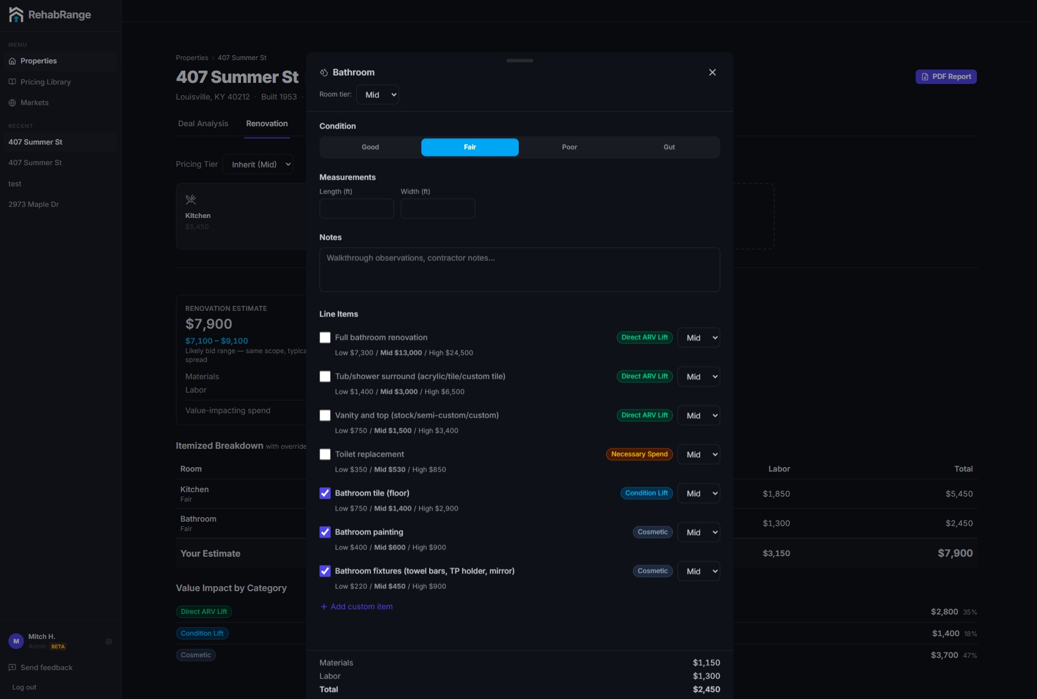This screenshot has width=1037, height=699.
Task: Click the Cosmetic category badge under Value Impact
Action: click(x=196, y=655)
